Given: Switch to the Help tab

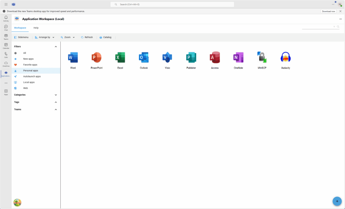Looking at the screenshot, I should pos(36,28).
